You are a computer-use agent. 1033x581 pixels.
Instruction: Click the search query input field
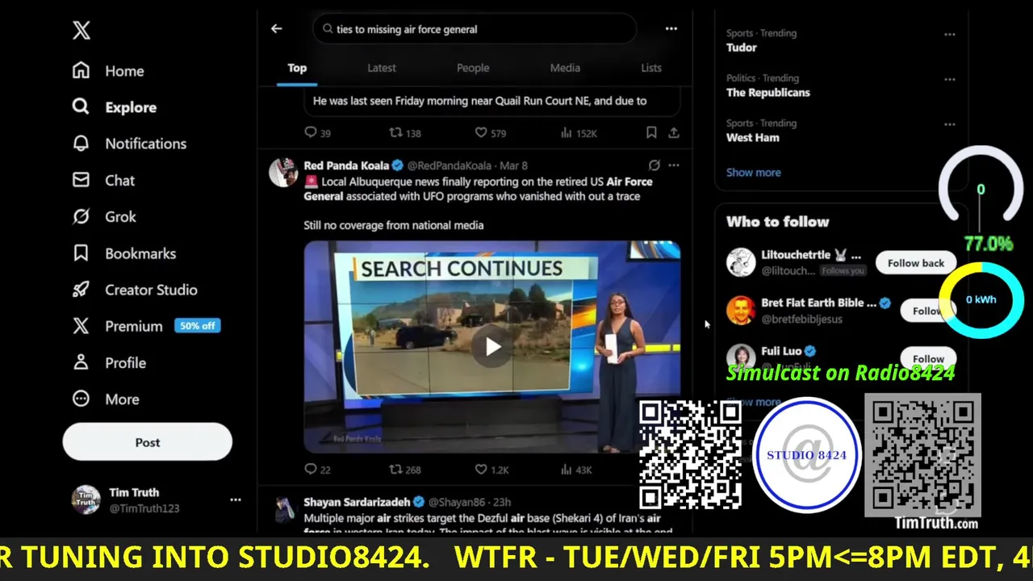[x=475, y=29]
